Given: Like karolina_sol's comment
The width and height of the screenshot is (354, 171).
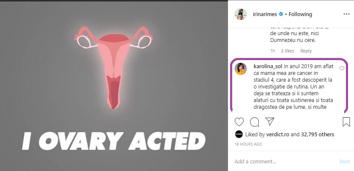Looking at the screenshot, I should click(342, 69).
